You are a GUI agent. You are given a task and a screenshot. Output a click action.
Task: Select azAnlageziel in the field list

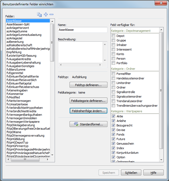pyautogui.click(x=15, y=38)
